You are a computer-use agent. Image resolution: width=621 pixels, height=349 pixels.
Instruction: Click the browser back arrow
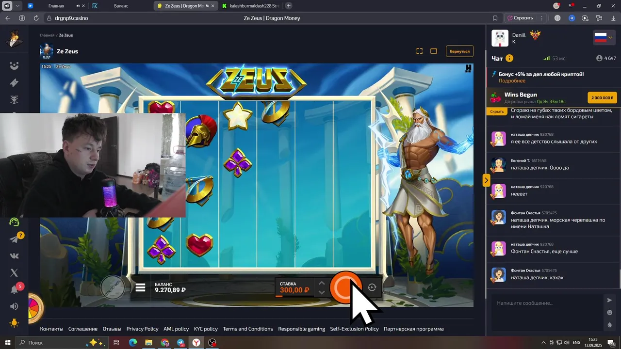click(x=7, y=18)
